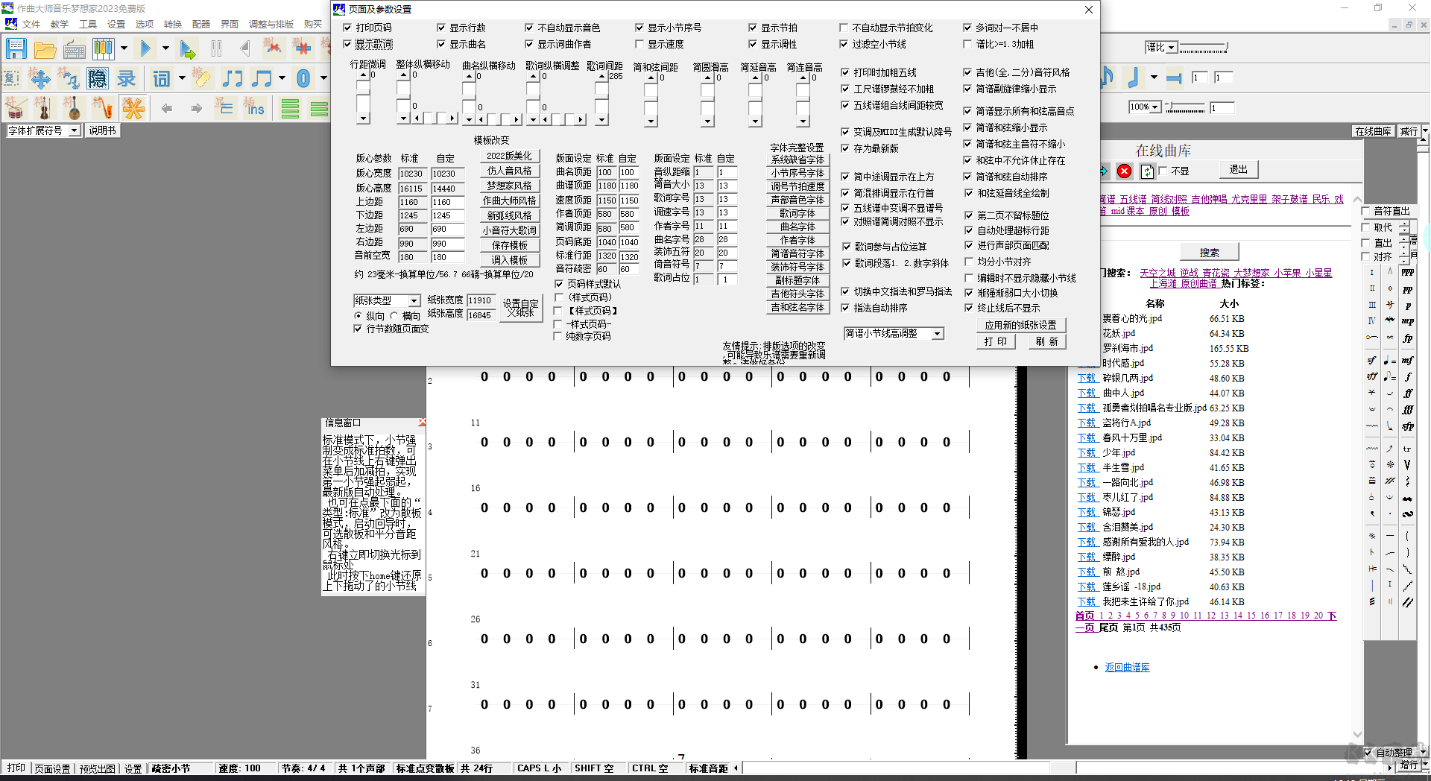Click the blue quarter note icon
1431x781 pixels.
click(x=1134, y=77)
